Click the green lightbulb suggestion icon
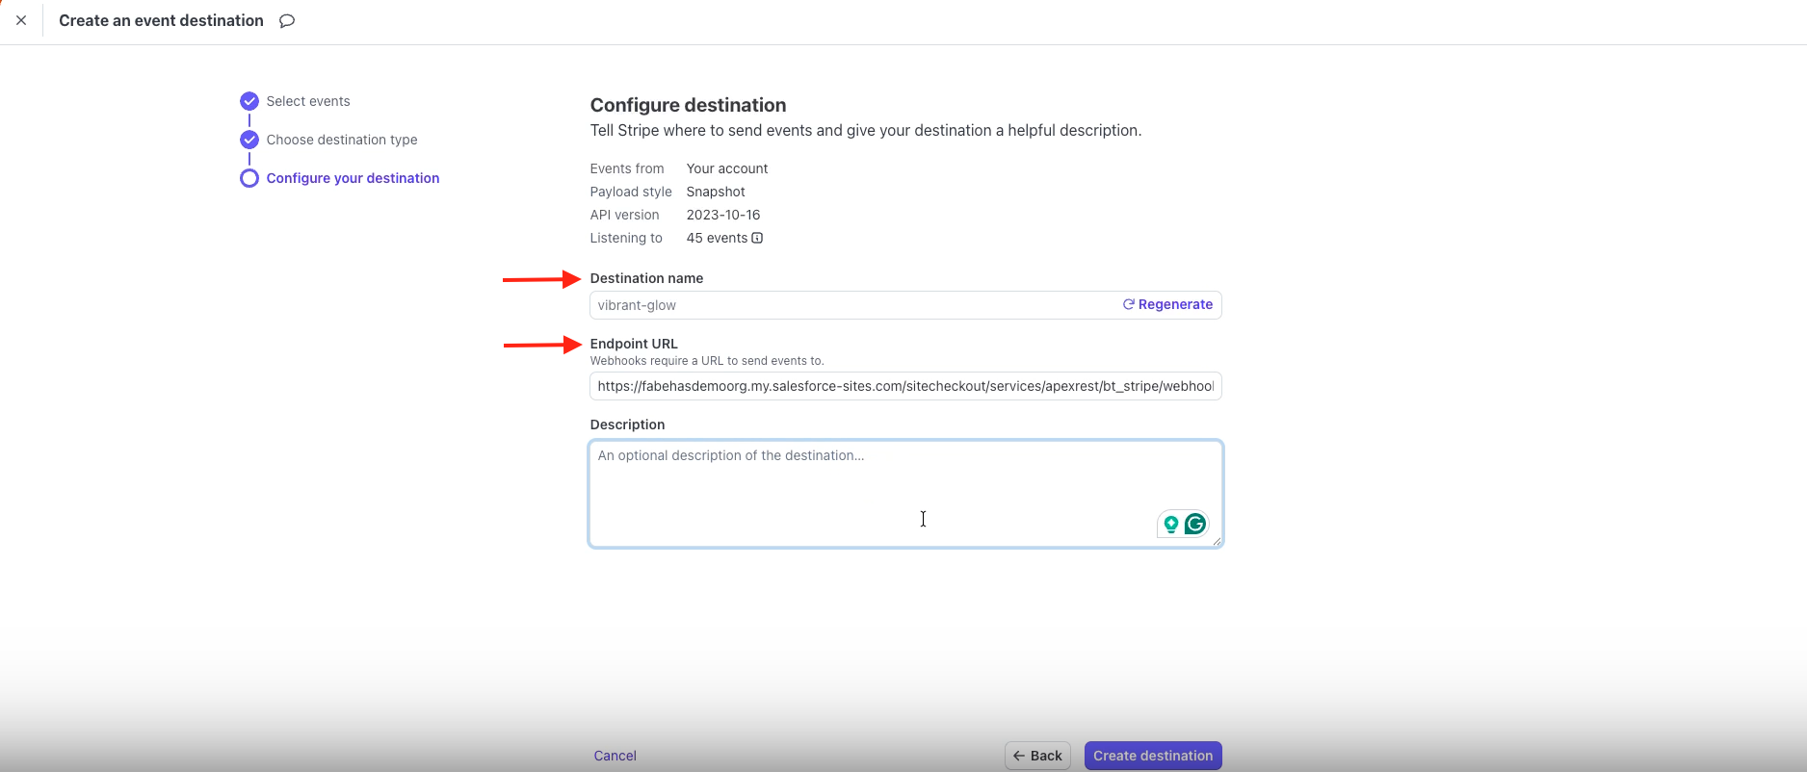This screenshot has width=1807, height=772. [x=1171, y=524]
